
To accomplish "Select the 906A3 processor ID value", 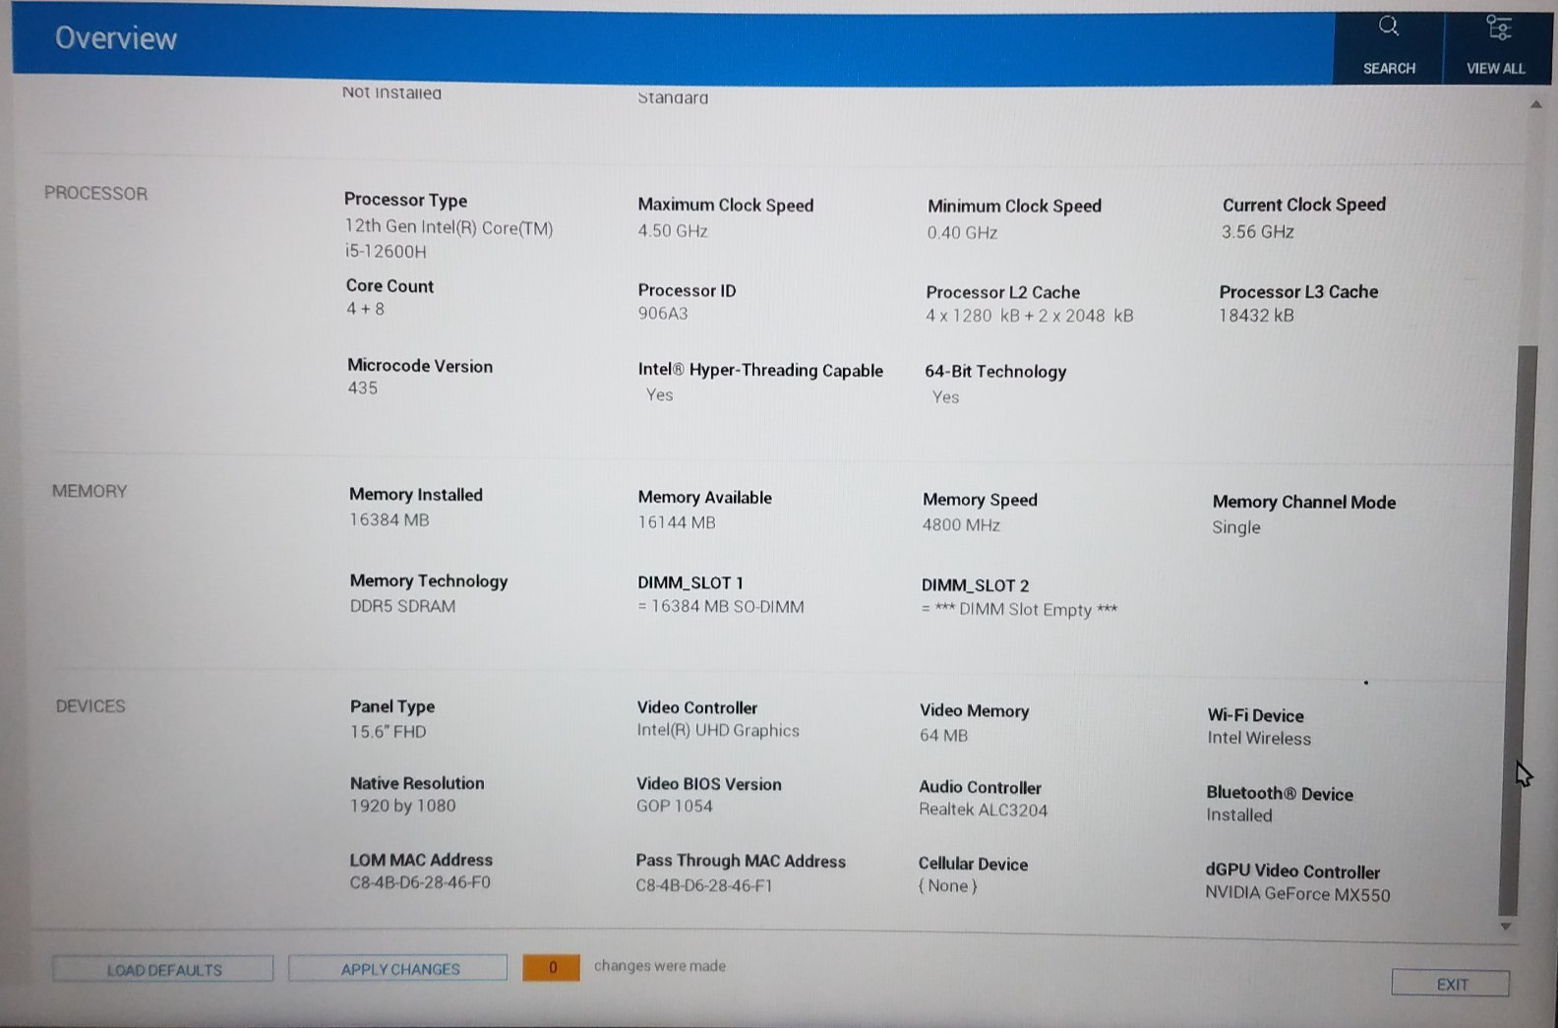I will [x=663, y=314].
